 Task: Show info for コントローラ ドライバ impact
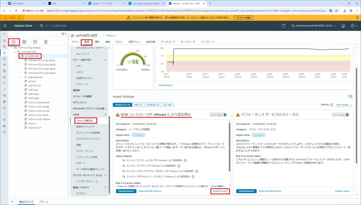179,166
